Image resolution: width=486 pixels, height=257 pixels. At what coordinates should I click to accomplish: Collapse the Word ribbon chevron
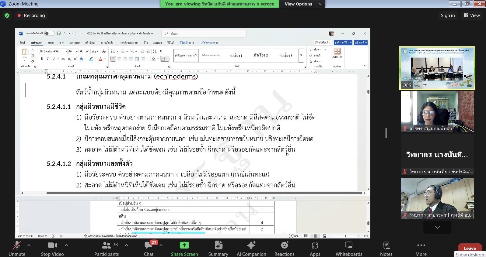pos(365,66)
